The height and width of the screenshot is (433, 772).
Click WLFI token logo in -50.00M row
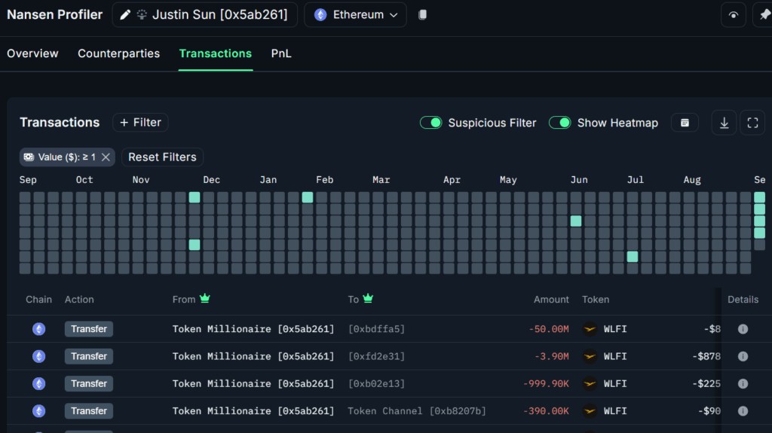coord(590,328)
